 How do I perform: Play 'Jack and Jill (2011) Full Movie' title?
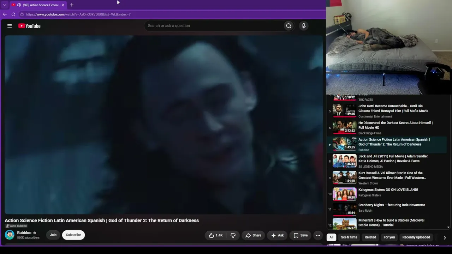393,159
